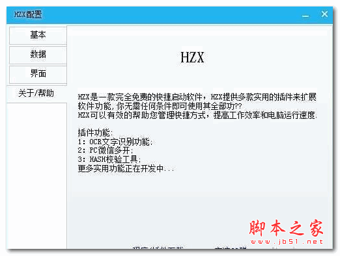This screenshot has height=256, width=340.
Task: Select the 界面 tab
Action: [x=38, y=74]
